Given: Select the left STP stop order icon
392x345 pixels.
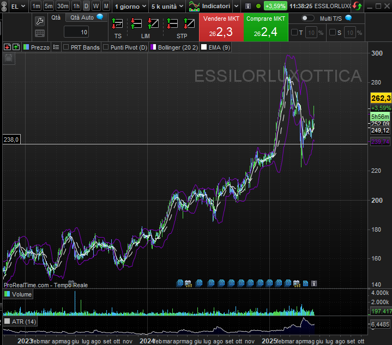Looking at the screenshot, I should point(172,24).
